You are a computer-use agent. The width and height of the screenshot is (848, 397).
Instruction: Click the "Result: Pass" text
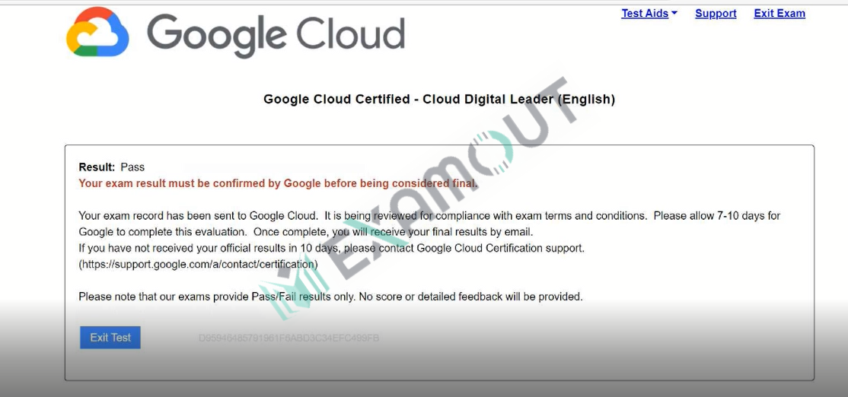click(112, 167)
